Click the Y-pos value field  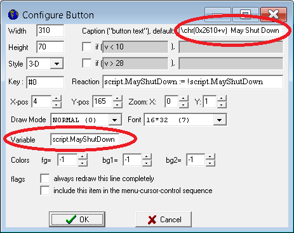pos(102,101)
